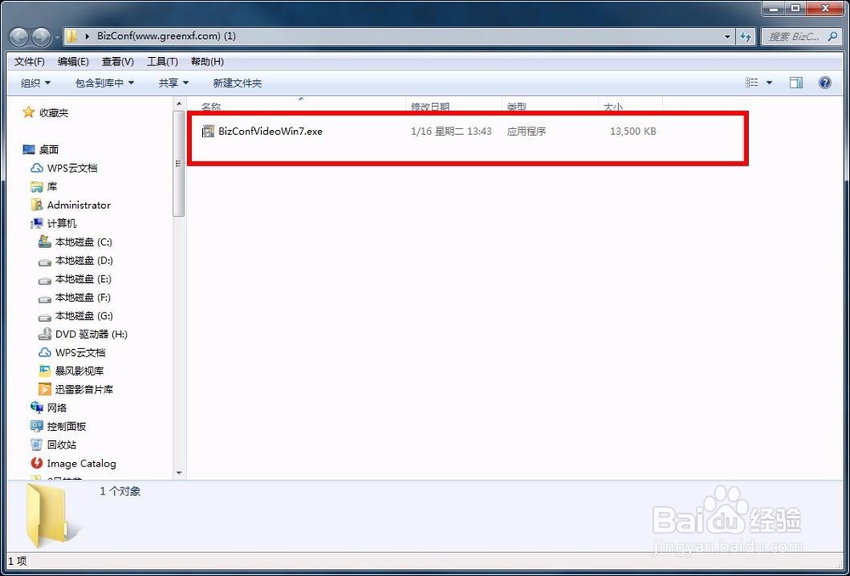This screenshot has width=850, height=576.
Task: Open 控制面板
Action: tap(66, 426)
